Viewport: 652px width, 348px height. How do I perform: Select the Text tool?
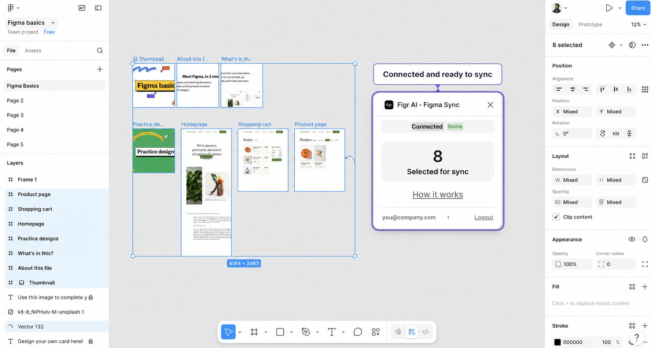(332, 332)
